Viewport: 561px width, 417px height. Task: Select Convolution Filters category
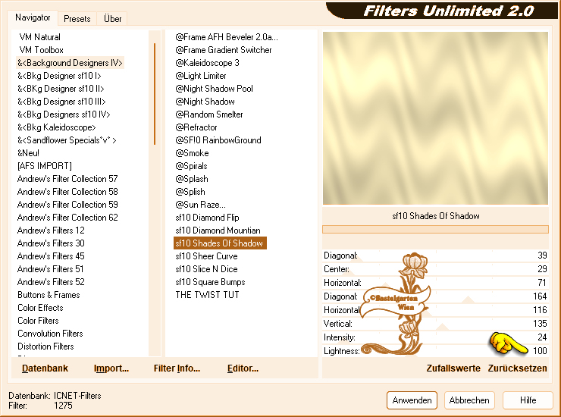tap(50, 334)
